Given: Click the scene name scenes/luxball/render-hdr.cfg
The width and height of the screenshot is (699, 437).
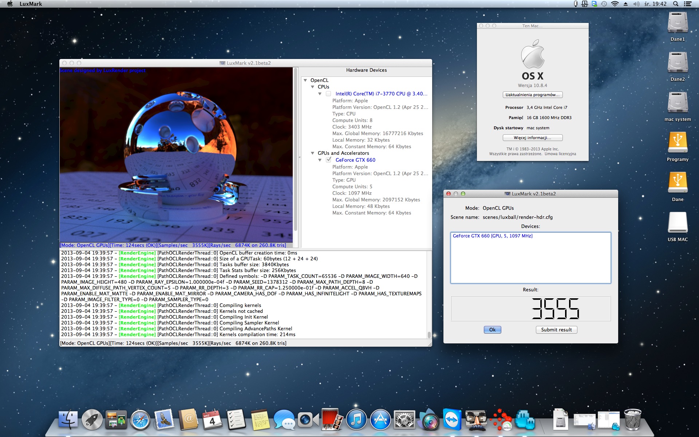Looking at the screenshot, I should (x=518, y=217).
